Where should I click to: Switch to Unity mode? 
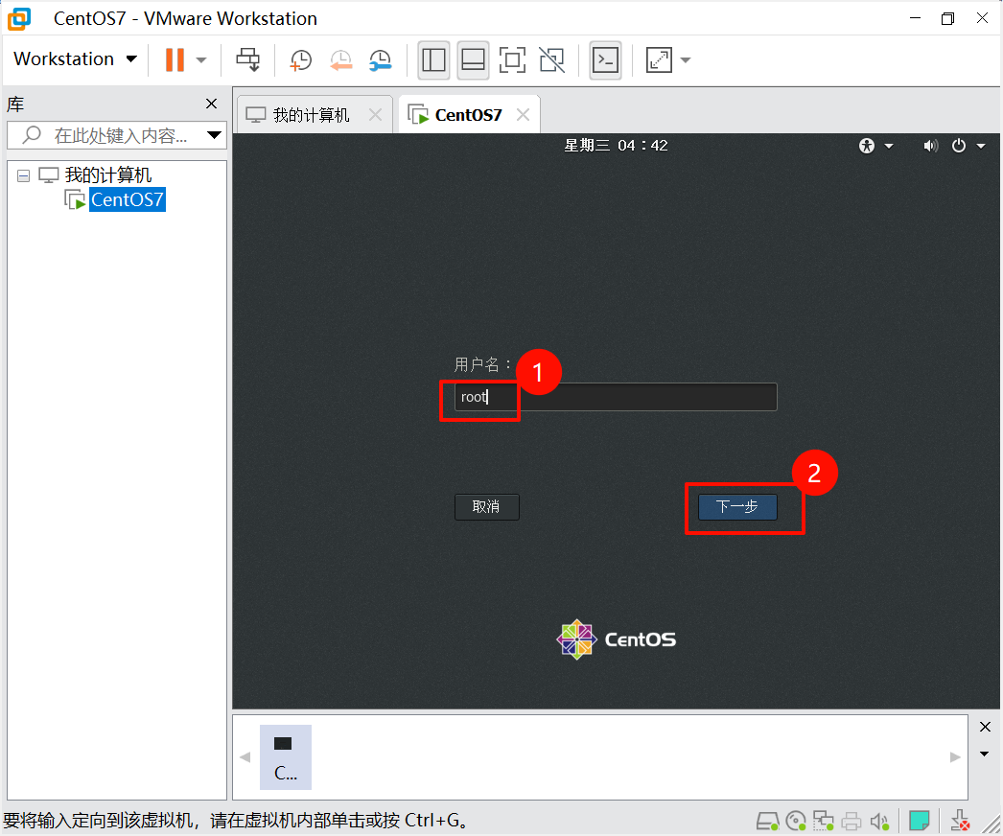(x=552, y=60)
